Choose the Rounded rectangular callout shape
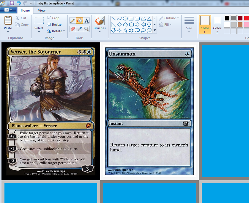The image size is (249, 203). tap(137, 30)
